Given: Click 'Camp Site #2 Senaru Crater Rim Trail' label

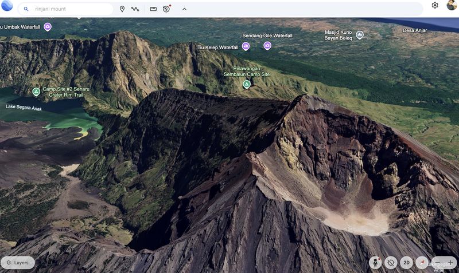Looking at the screenshot, I should pyautogui.click(x=66, y=92).
